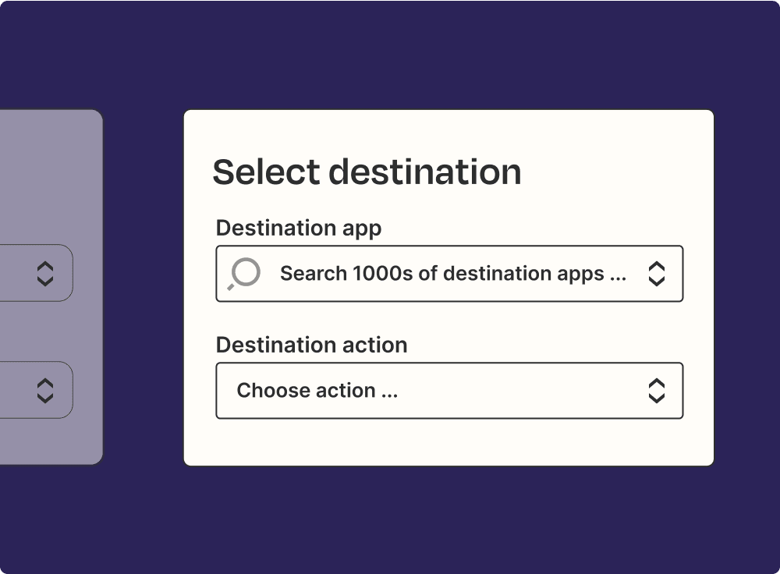The image size is (780, 574).
Task: Click the magnifying glass search icon
Action: (243, 274)
